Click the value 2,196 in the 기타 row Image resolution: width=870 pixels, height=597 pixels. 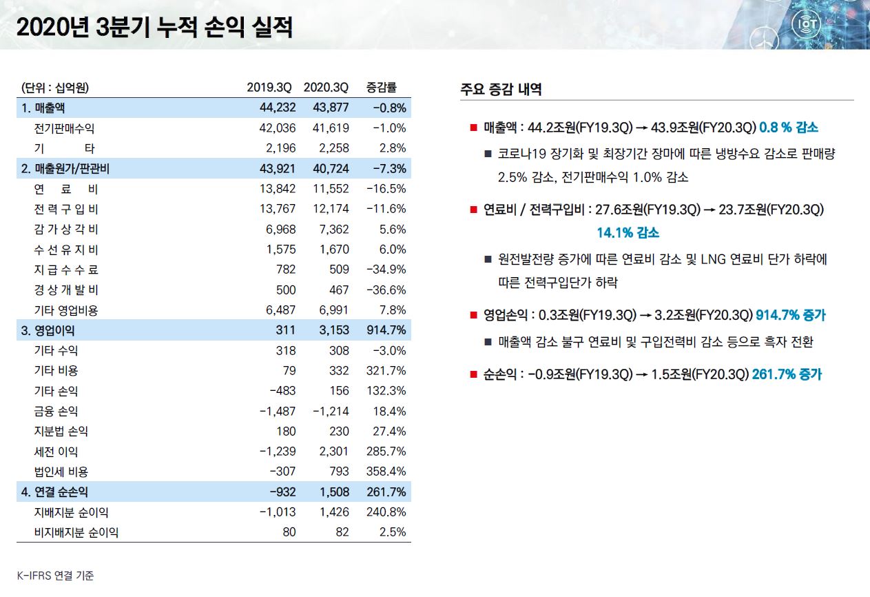[x=280, y=148]
